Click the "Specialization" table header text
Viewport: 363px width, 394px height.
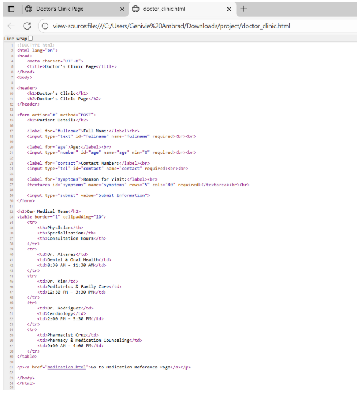coord(65,233)
